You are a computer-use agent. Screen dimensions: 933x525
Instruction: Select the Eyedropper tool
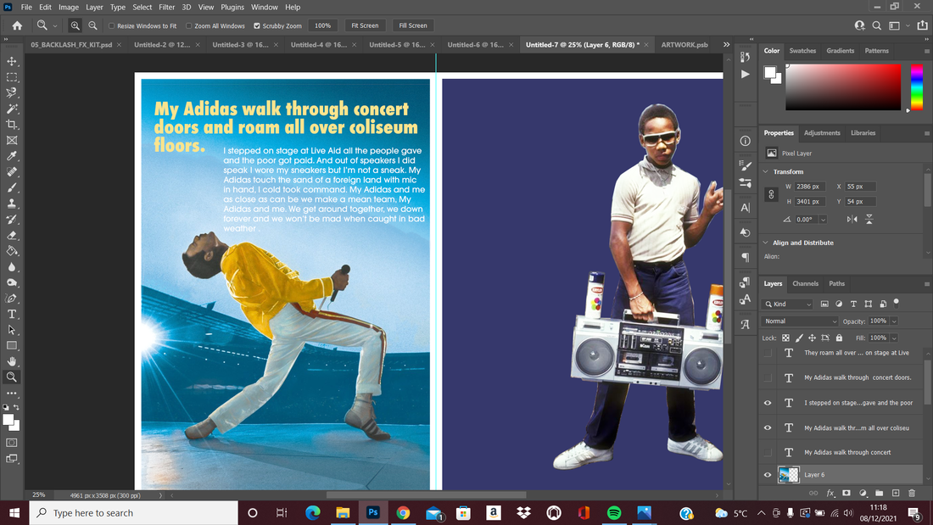pos(12,156)
